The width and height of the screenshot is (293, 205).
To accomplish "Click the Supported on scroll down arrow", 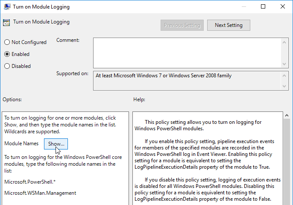I will coord(284,87).
